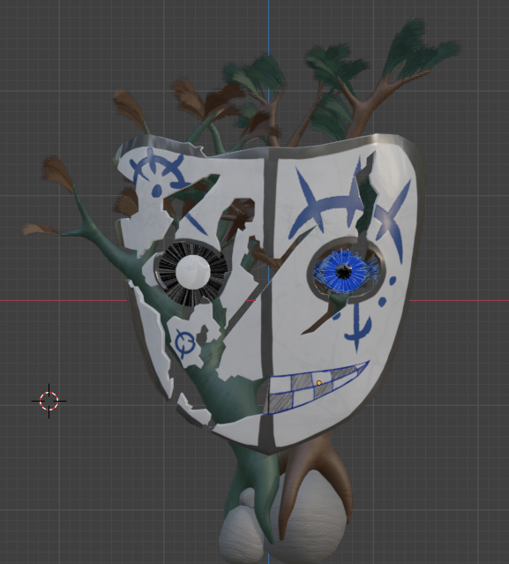Viewport: 509px width, 564px height.
Task: Click the orange object origin dot
Action: [x=318, y=383]
